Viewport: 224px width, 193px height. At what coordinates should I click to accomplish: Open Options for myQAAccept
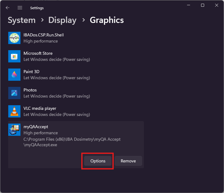pos(98,161)
